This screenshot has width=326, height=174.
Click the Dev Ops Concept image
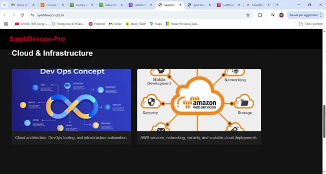(71, 100)
